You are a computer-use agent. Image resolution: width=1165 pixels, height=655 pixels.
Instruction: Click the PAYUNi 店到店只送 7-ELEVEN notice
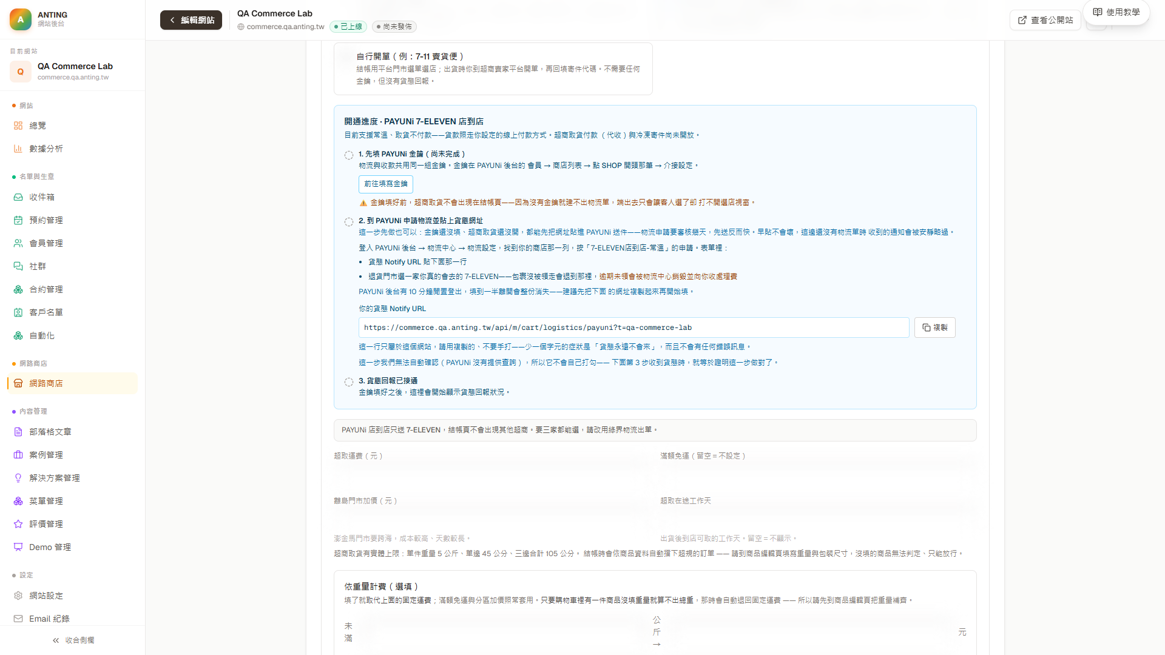655,430
